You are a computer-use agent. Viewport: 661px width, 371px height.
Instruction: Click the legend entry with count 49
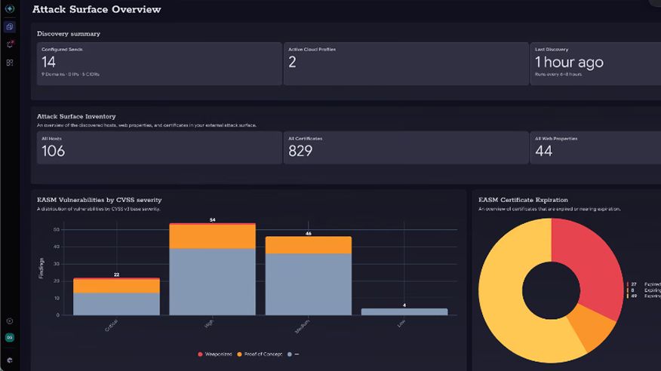644,296
